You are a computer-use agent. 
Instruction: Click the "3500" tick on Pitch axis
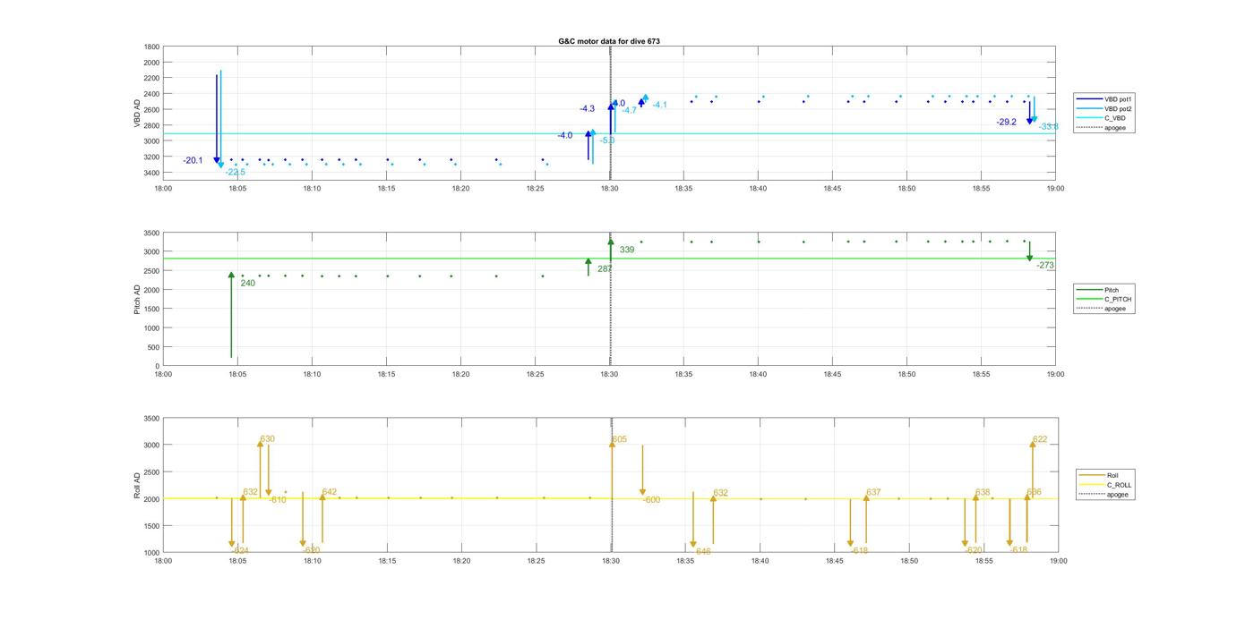(150, 234)
